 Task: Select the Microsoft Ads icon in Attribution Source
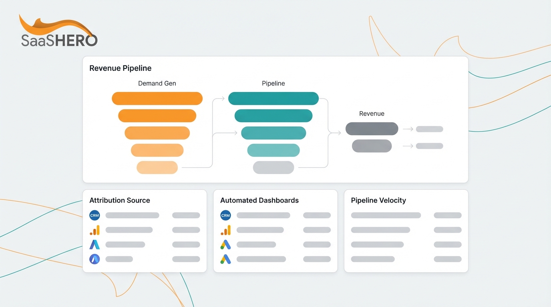point(95,259)
